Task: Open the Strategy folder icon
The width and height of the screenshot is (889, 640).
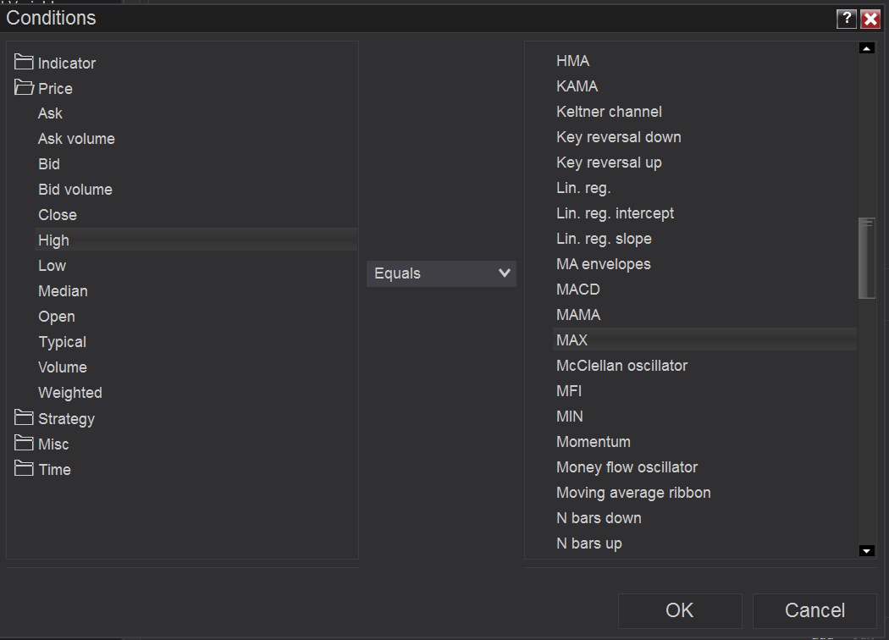Action: click(24, 418)
